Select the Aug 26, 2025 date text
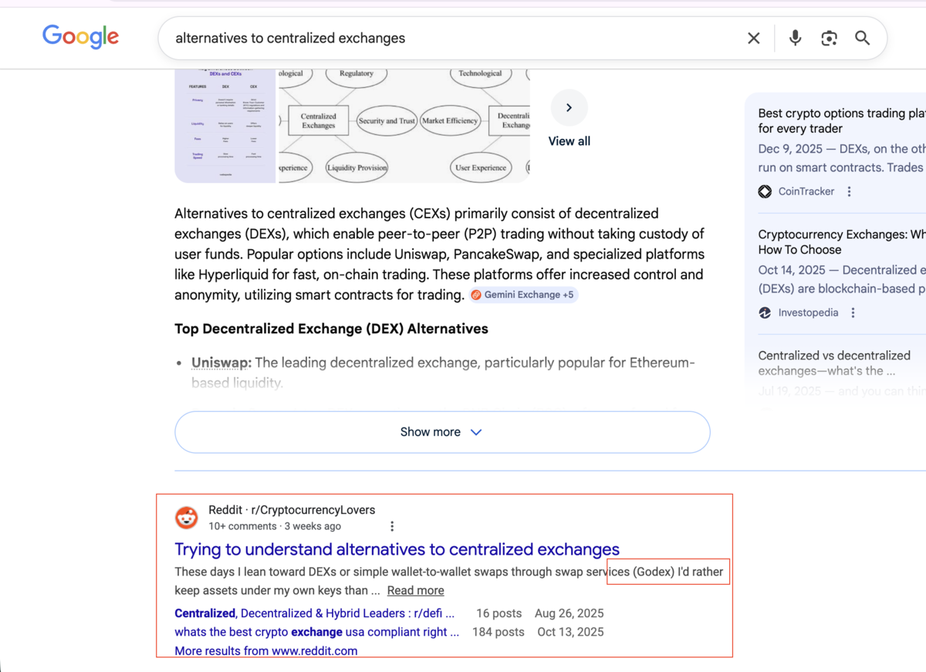This screenshot has height=672, width=926. [x=569, y=613]
